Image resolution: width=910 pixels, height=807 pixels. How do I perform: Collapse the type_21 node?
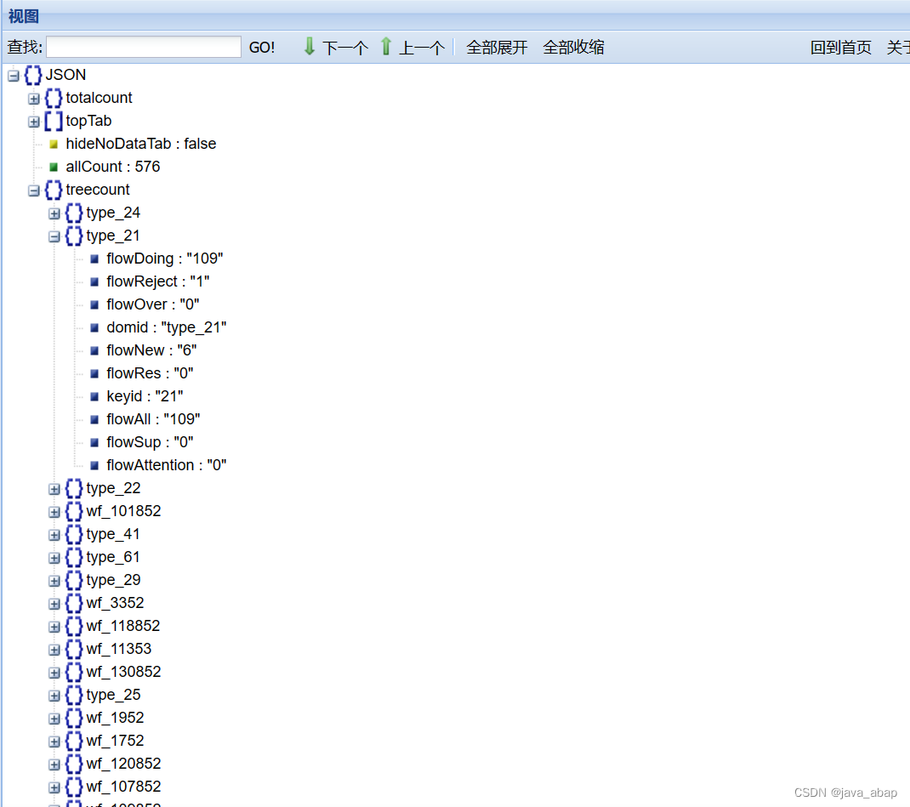pos(54,236)
